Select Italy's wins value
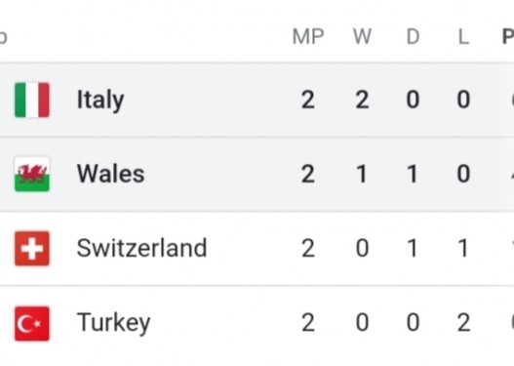The height and width of the screenshot is (366, 514). click(x=362, y=100)
